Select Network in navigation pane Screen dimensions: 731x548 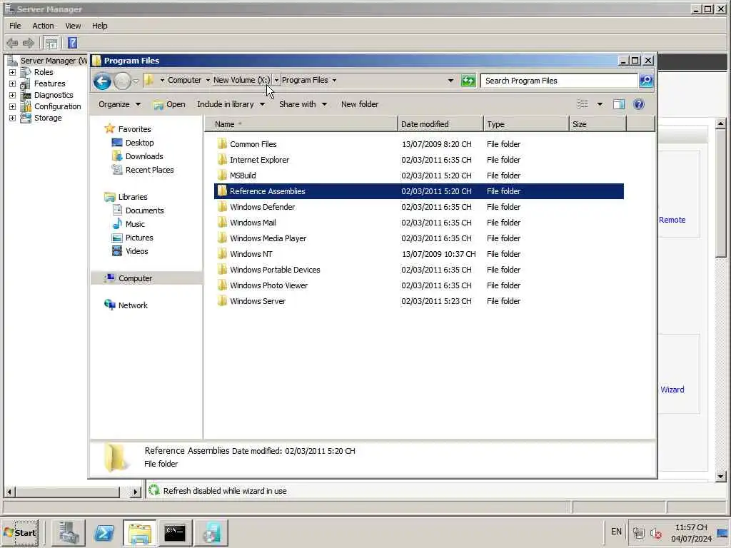133,305
